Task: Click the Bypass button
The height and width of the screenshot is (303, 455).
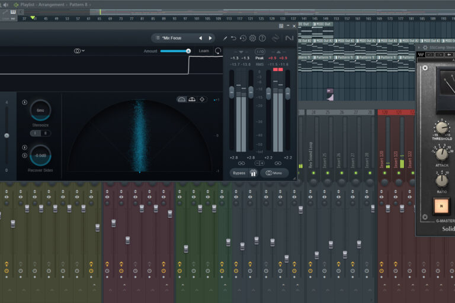Action: tap(239, 173)
